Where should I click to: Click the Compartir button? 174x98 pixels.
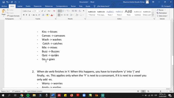click(x=166, y=6)
